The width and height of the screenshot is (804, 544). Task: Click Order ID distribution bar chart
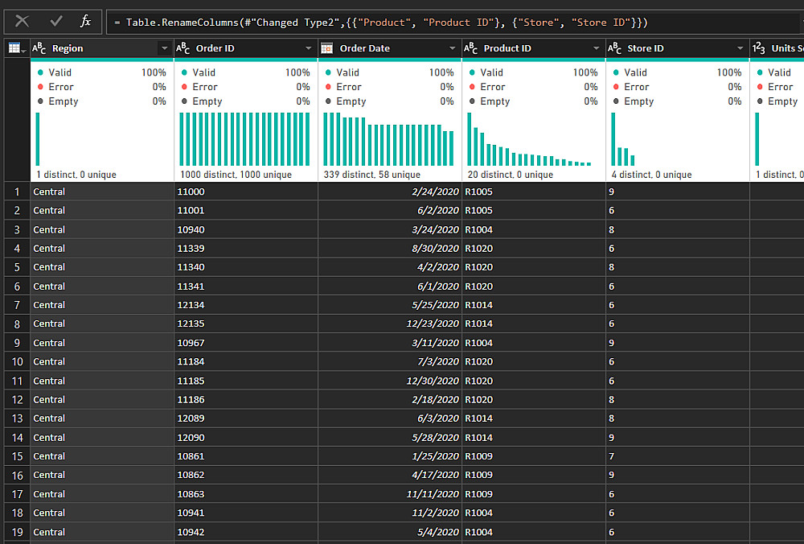point(244,138)
